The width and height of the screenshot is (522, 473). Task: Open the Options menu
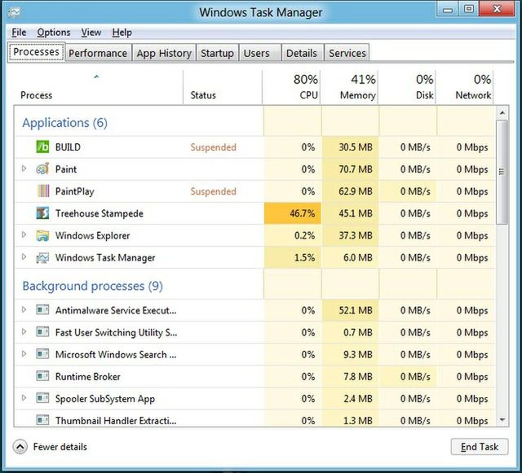pos(54,33)
